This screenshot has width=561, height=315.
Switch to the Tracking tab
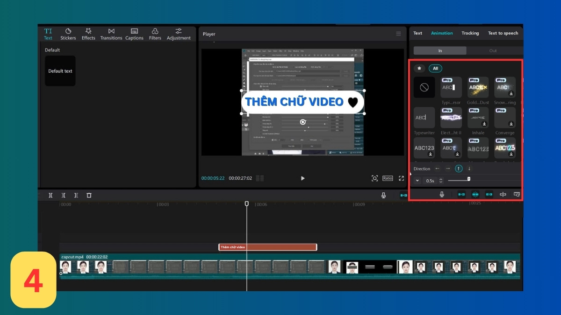pos(470,33)
